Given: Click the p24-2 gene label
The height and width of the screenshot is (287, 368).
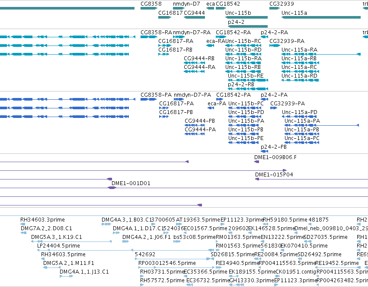Looking at the screenshot, I should tap(236, 22).
